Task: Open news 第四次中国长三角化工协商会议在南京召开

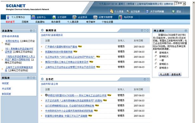Action: [67, 62]
